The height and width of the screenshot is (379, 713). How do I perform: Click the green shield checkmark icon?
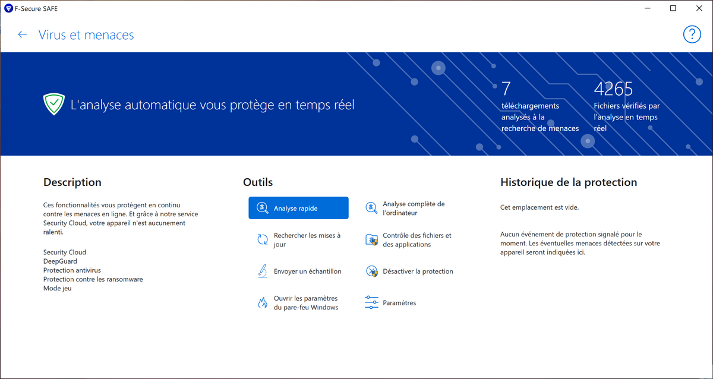click(53, 105)
